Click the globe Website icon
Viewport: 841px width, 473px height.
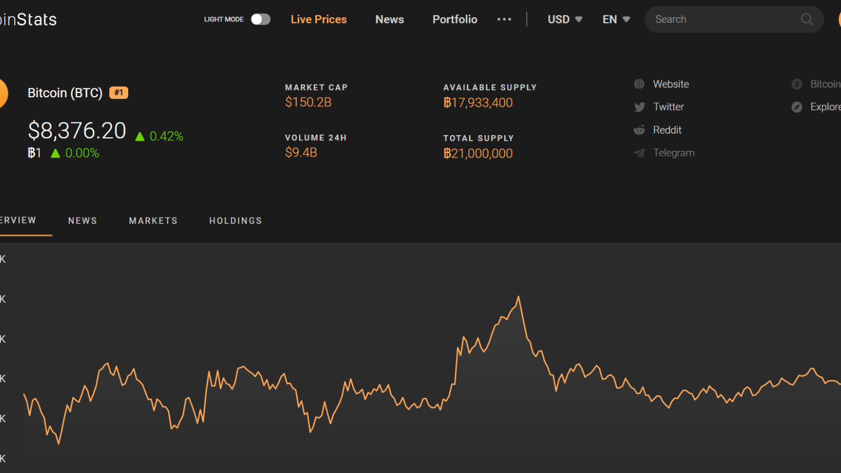[639, 84]
